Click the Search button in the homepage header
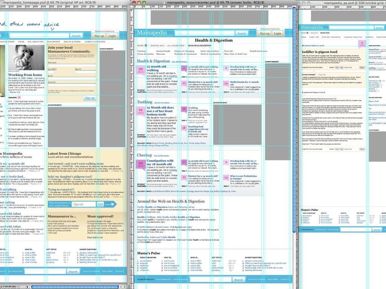Image resolution: width=386 pixels, height=289 pixels. (x=76, y=36)
